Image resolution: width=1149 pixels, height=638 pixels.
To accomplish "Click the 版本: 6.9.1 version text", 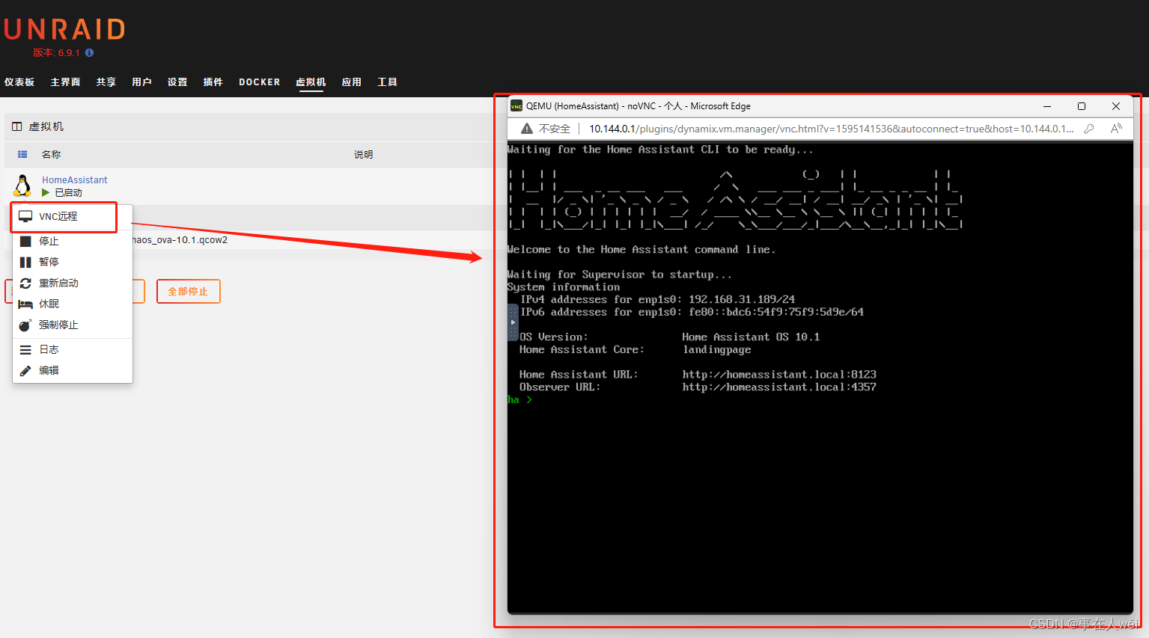I will (56, 52).
